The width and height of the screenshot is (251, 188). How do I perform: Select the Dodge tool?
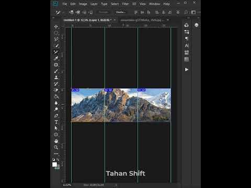pos(56,109)
